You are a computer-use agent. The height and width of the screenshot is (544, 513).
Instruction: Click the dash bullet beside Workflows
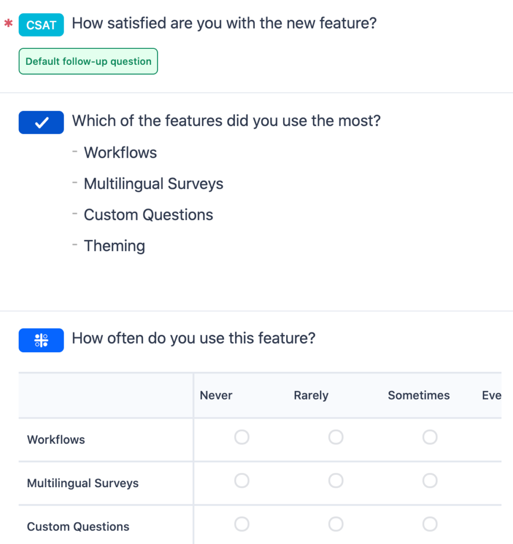[x=75, y=151]
